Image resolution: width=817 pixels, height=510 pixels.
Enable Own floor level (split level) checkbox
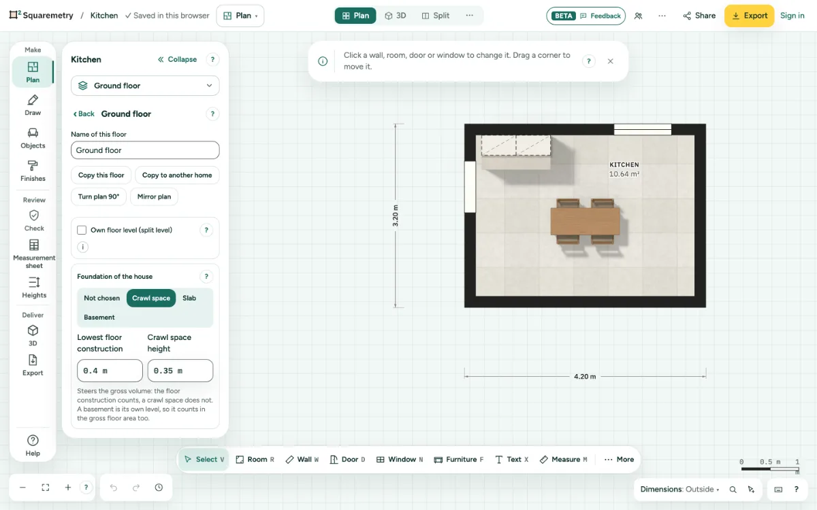[x=82, y=230]
